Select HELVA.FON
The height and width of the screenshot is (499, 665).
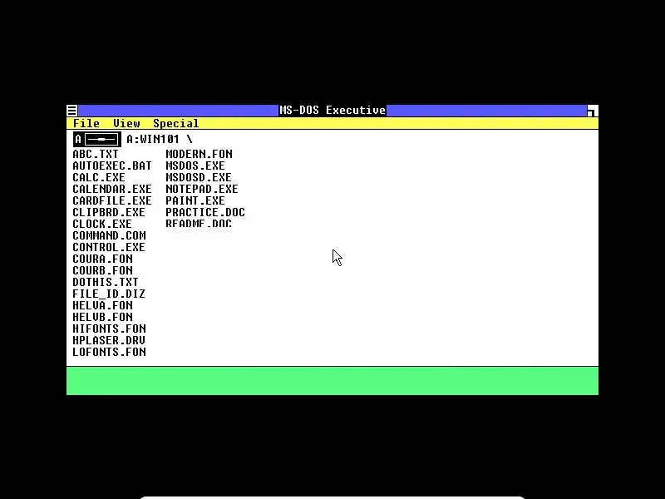[x=102, y=305]
